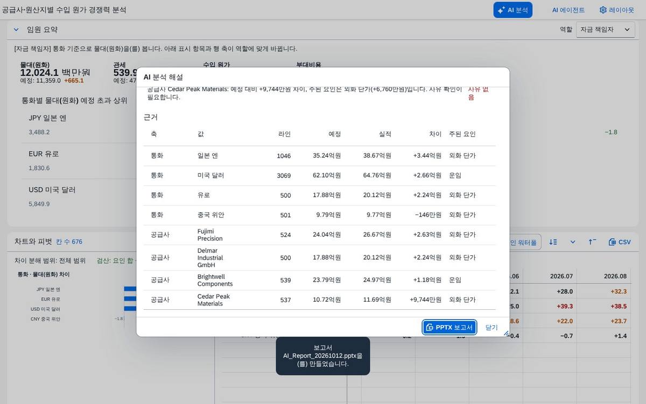Click the 차이 column header
646x404 pixels.
(435, 134)
